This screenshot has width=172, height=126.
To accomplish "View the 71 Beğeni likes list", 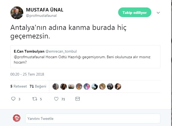I will pos(38,86).
